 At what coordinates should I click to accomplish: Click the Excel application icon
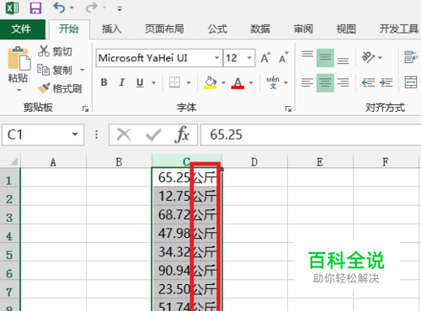12,8
